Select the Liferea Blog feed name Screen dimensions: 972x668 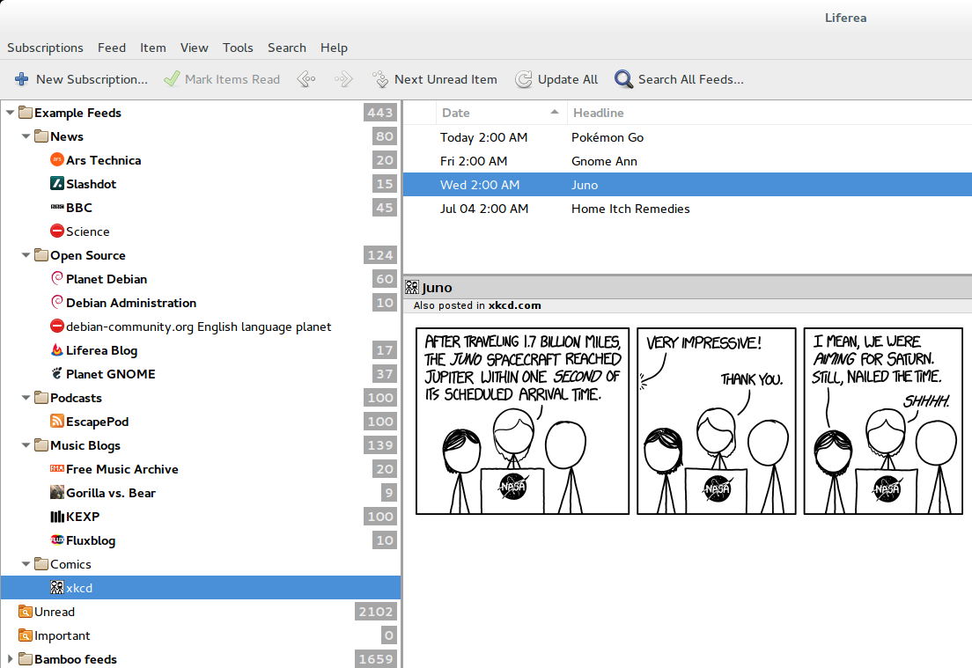click(101, 350)
